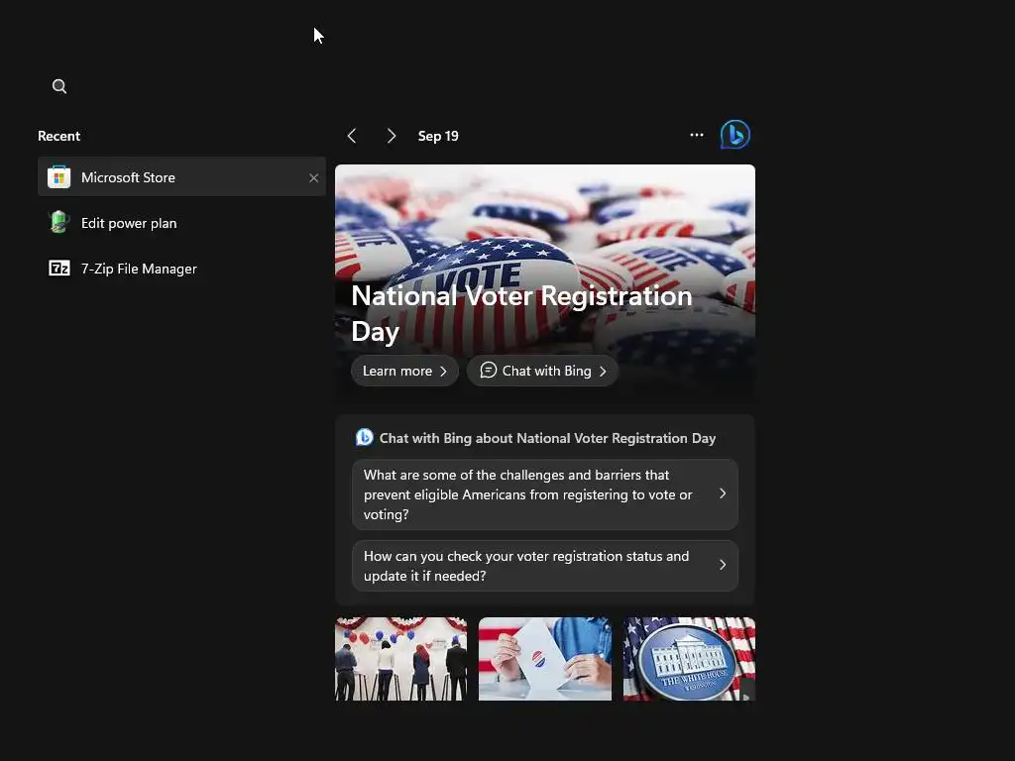The height and width of the screenshot is (761, 1015).
Task: Click the Sep 19 date label
Action: [438, 136]
